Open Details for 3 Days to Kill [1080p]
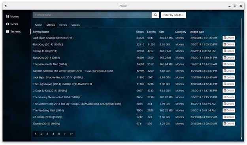247x145 pixels. coord(229,90)
